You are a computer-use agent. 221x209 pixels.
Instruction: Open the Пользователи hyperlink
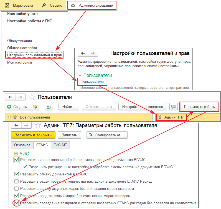coord(92,81)
